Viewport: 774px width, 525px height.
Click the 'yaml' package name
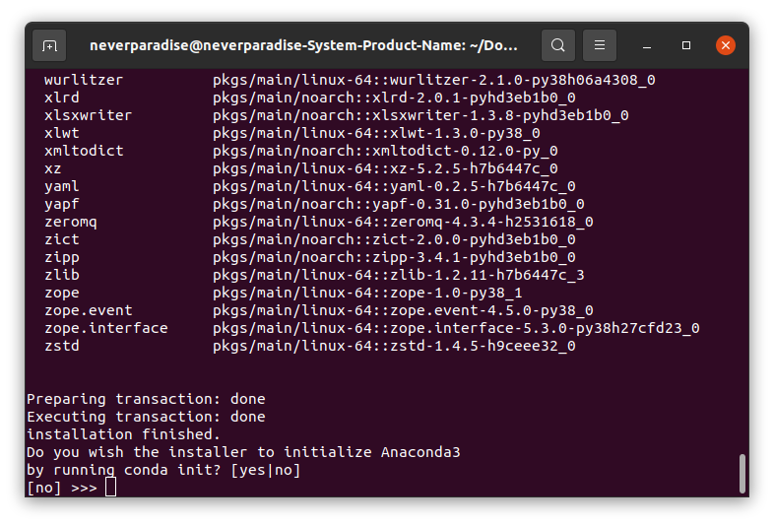tap(62, 187)
